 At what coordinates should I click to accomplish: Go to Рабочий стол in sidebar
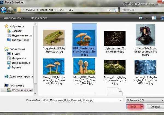[x=21, y=40]
